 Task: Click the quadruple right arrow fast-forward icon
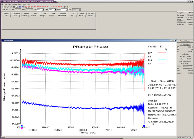(x=59, y=7)
